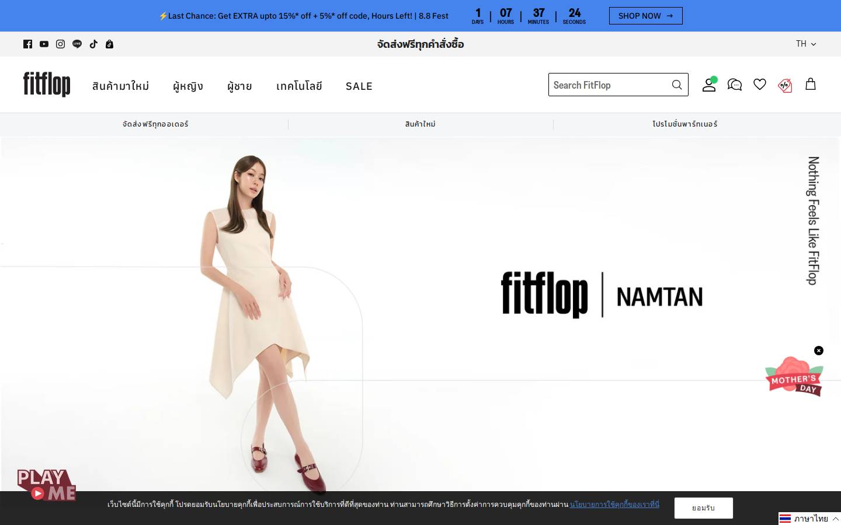Click the fitflop logo in header
The width and height of the screenshot is (841, 525).
[47, 84]
